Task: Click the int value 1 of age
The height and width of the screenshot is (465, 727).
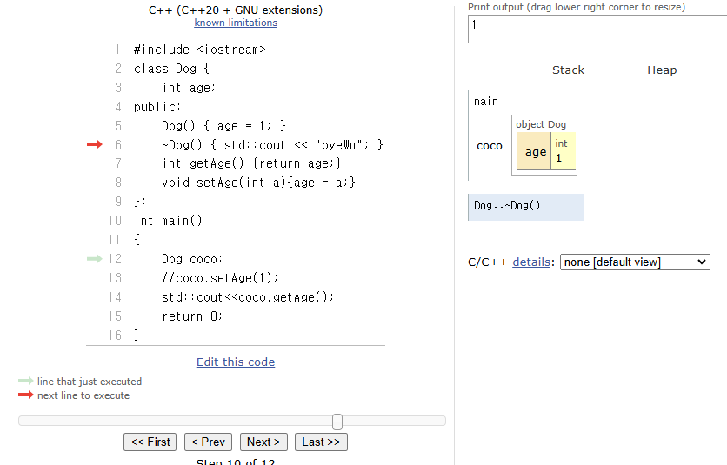Action: 558,158
